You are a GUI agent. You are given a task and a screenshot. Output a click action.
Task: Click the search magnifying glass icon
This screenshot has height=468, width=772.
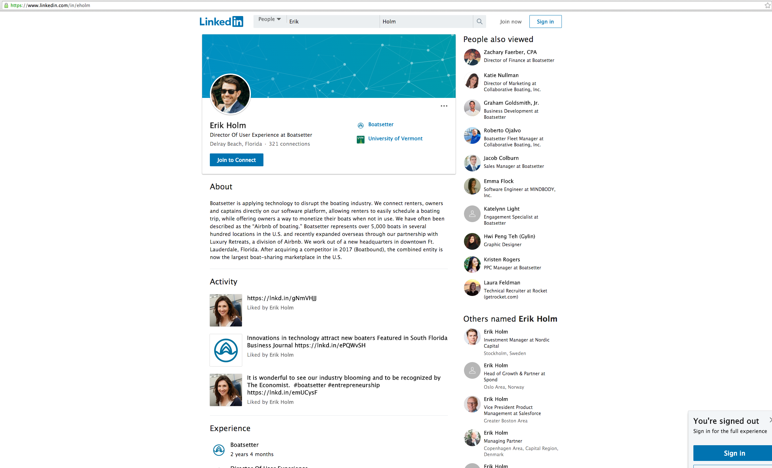click(x=479, y=21)
